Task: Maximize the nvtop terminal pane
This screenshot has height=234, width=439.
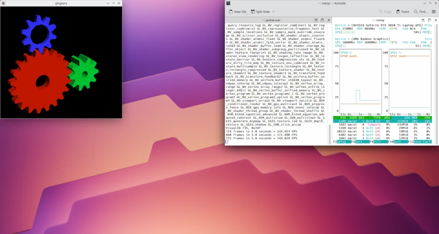Action: [423, 20]
